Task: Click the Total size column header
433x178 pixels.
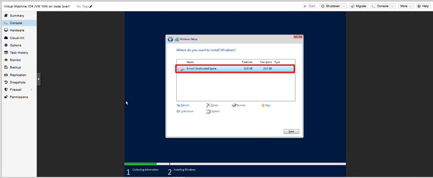Action: 247,62
